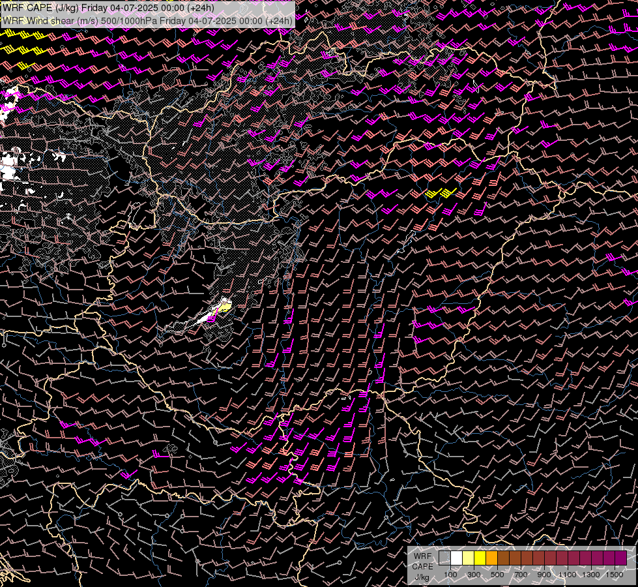Click the bright yellow CAPE legend swatch
638x587 pixels.
[480, 558]
